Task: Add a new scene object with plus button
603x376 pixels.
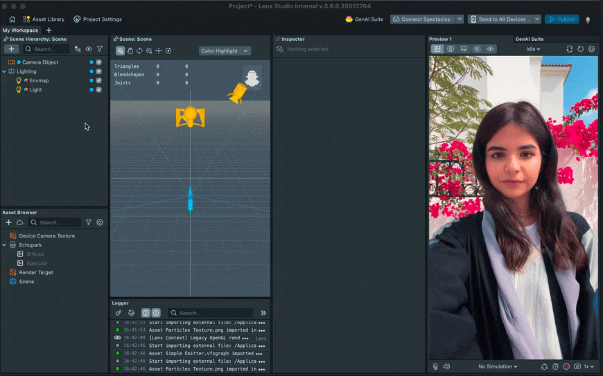Action: tap(11, 49)
